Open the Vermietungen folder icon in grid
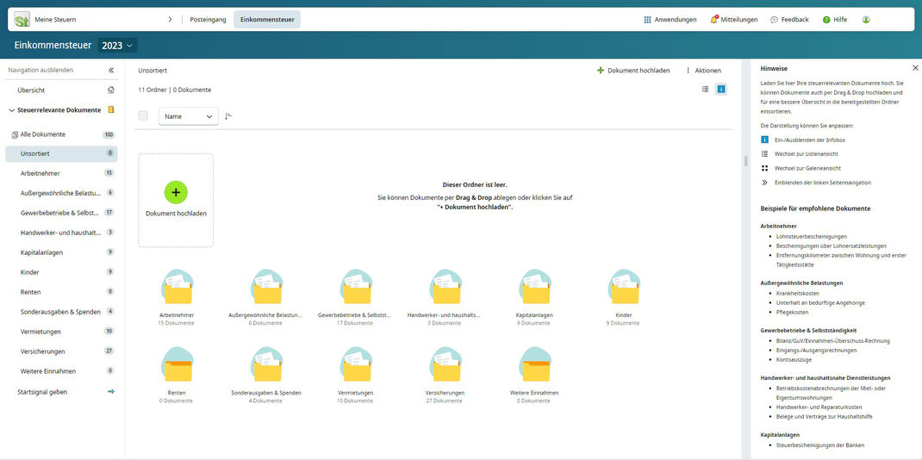Viewport: 922px width, 460px height. tap(355, 365)
